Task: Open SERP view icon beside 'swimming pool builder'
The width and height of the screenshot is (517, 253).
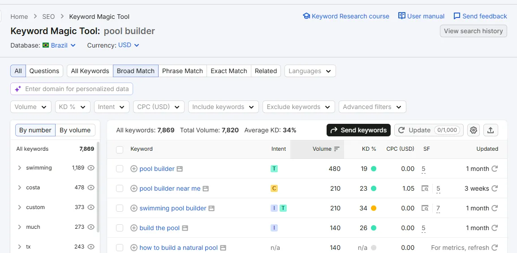Action: (211, 209)
